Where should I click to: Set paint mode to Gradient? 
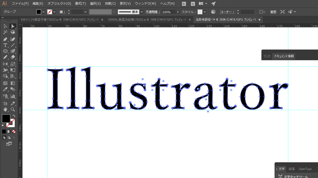click(9, 132)
